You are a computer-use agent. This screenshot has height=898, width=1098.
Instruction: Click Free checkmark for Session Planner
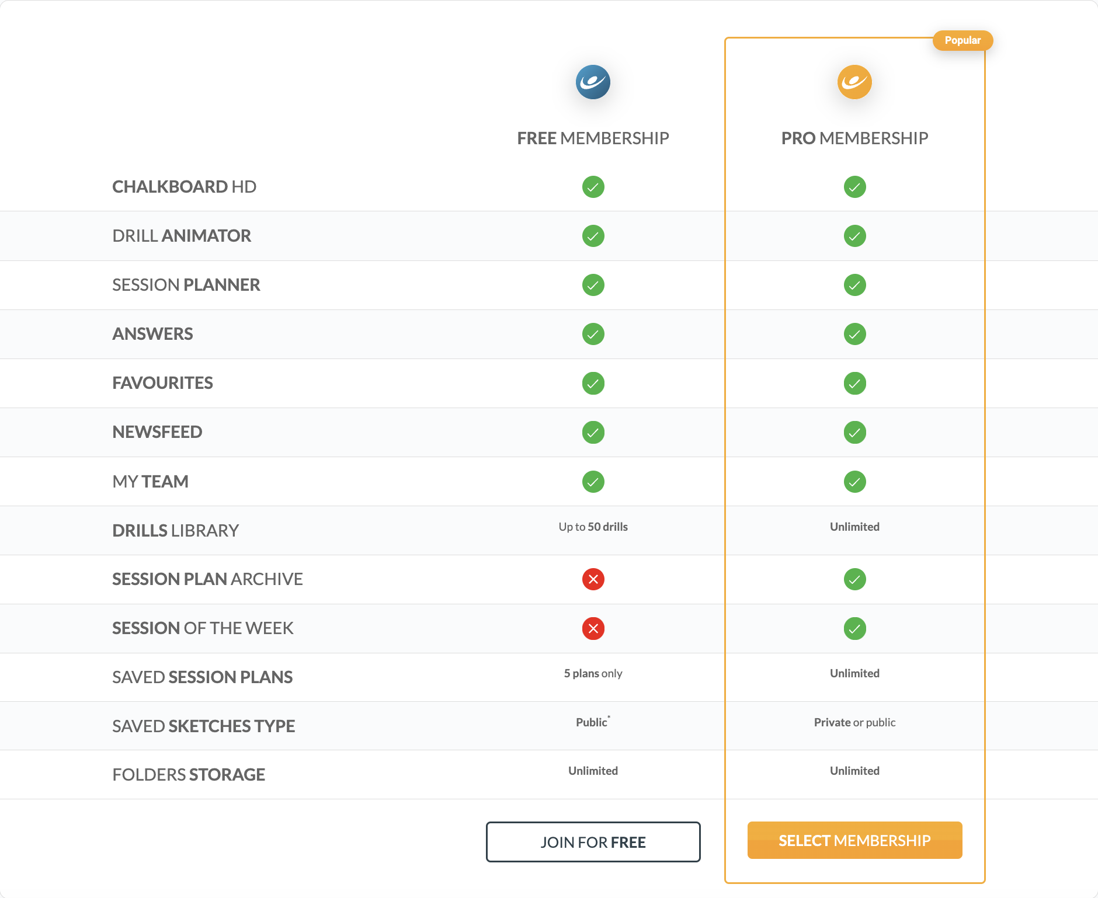point(593,285)
